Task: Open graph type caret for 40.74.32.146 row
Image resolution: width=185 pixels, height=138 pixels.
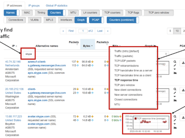Action: pyautogui.click(x=175, y=69)
